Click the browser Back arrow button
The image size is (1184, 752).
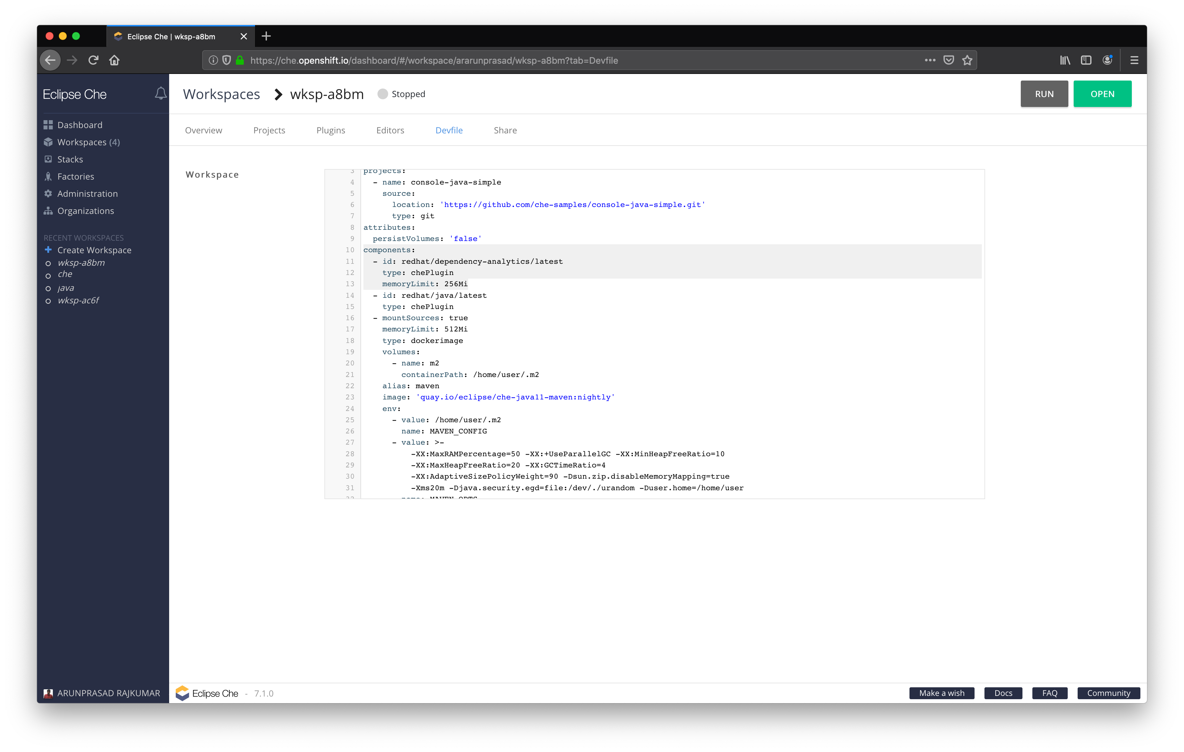(x=50, y=60)
